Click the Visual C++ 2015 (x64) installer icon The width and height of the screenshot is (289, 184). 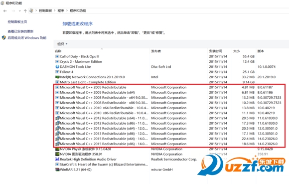57,139
